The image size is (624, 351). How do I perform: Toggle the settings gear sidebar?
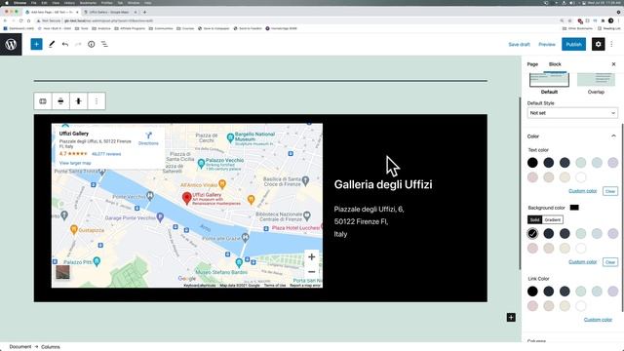[x=598, y=44]
